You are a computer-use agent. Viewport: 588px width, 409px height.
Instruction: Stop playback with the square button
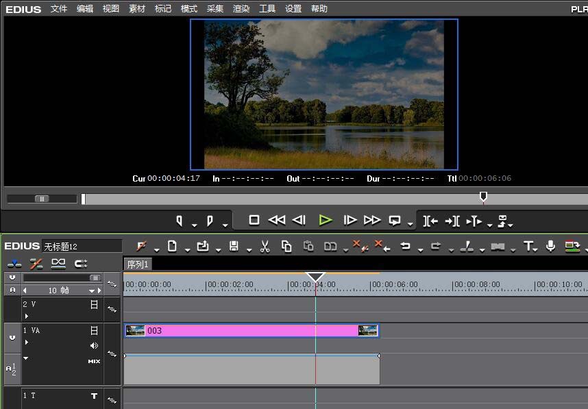click(254, 220)
